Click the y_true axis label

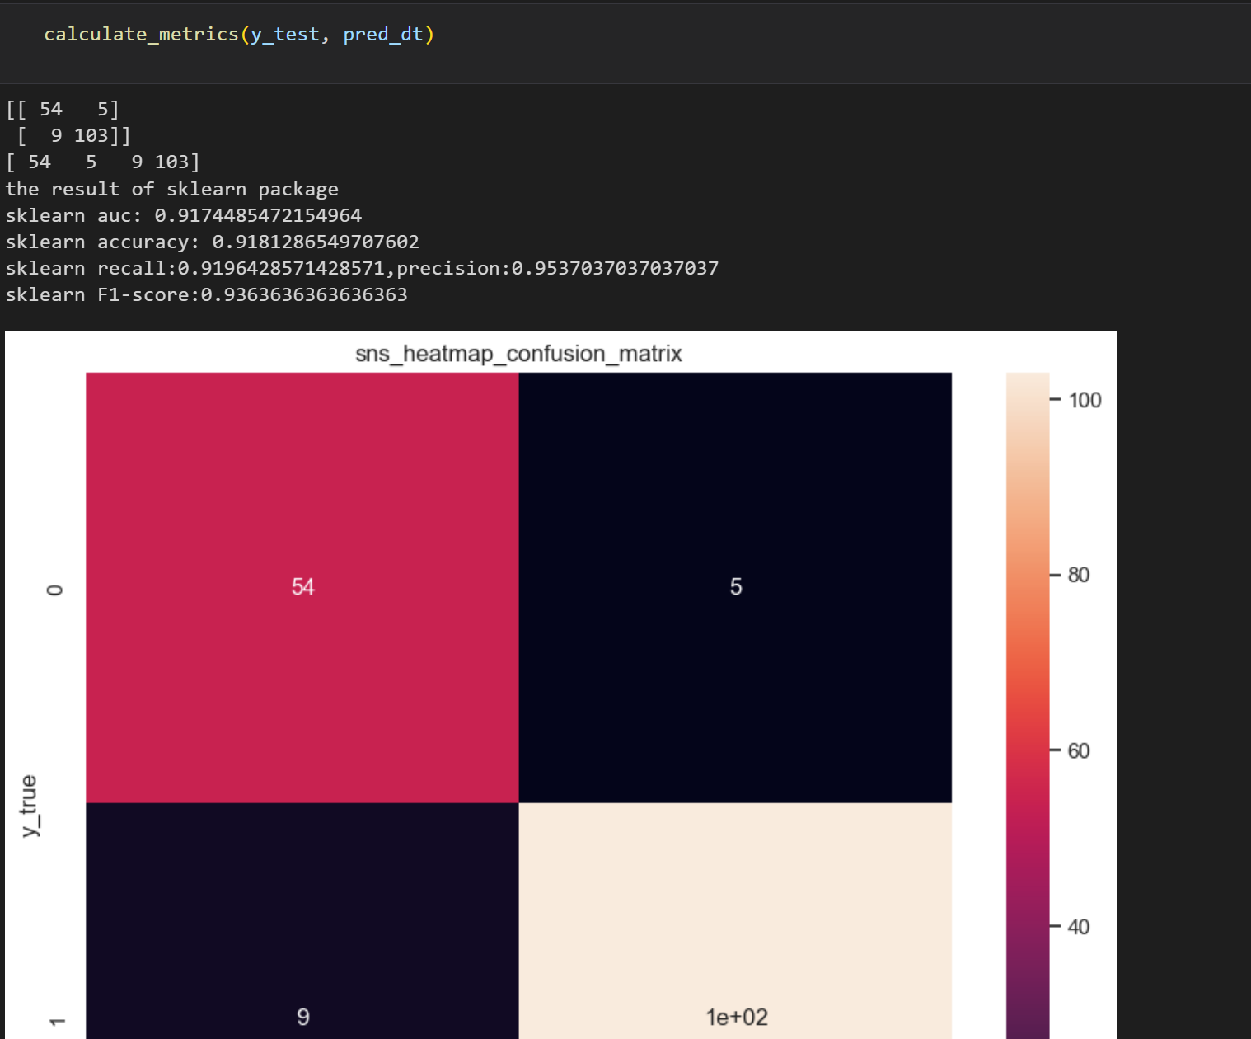click(29, 806)
